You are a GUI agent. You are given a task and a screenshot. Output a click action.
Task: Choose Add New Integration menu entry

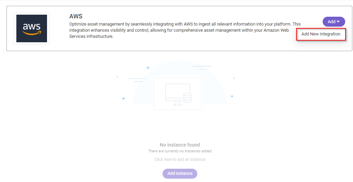click(x=321, y=34)
